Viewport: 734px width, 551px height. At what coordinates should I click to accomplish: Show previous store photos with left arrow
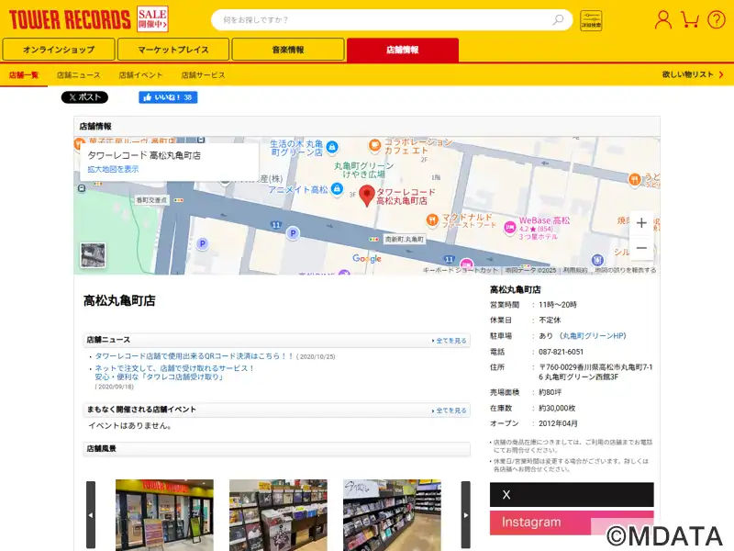pos(91,514)
